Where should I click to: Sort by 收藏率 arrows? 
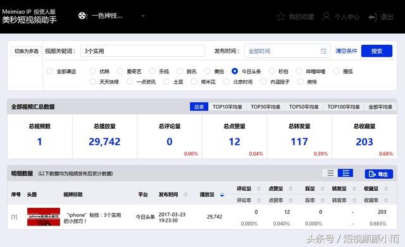(386, 200)
